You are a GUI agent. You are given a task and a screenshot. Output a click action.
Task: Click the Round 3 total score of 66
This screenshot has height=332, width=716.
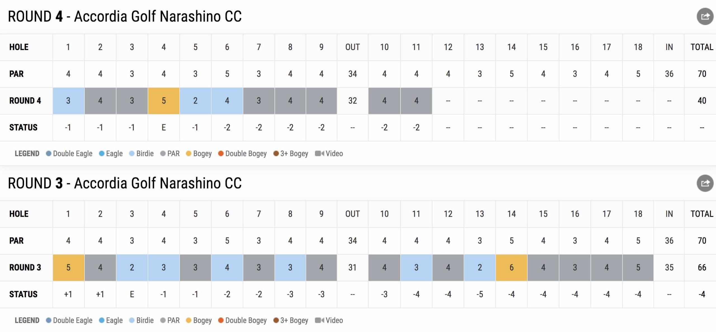click(x=702, y=268)
